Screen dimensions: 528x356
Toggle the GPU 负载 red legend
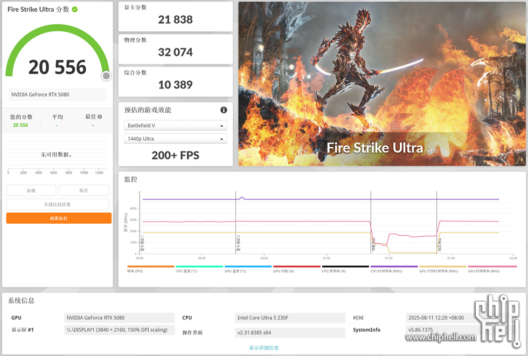tap(297, 266)
